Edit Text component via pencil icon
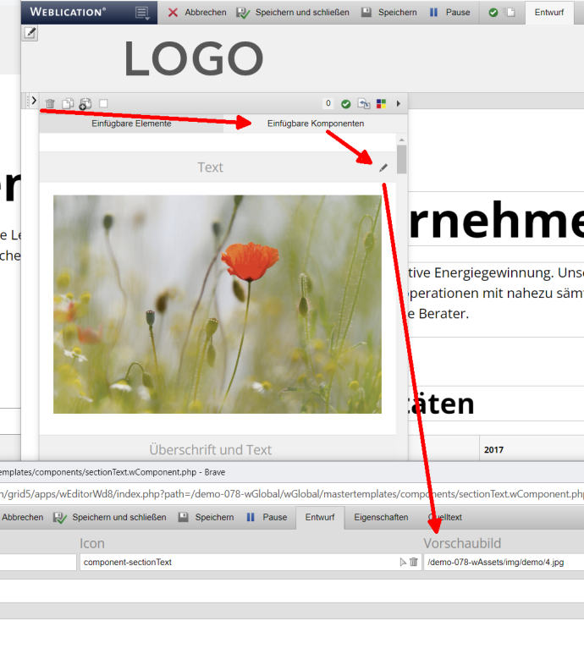Viewport: 584px width, 654px height. 383,168
